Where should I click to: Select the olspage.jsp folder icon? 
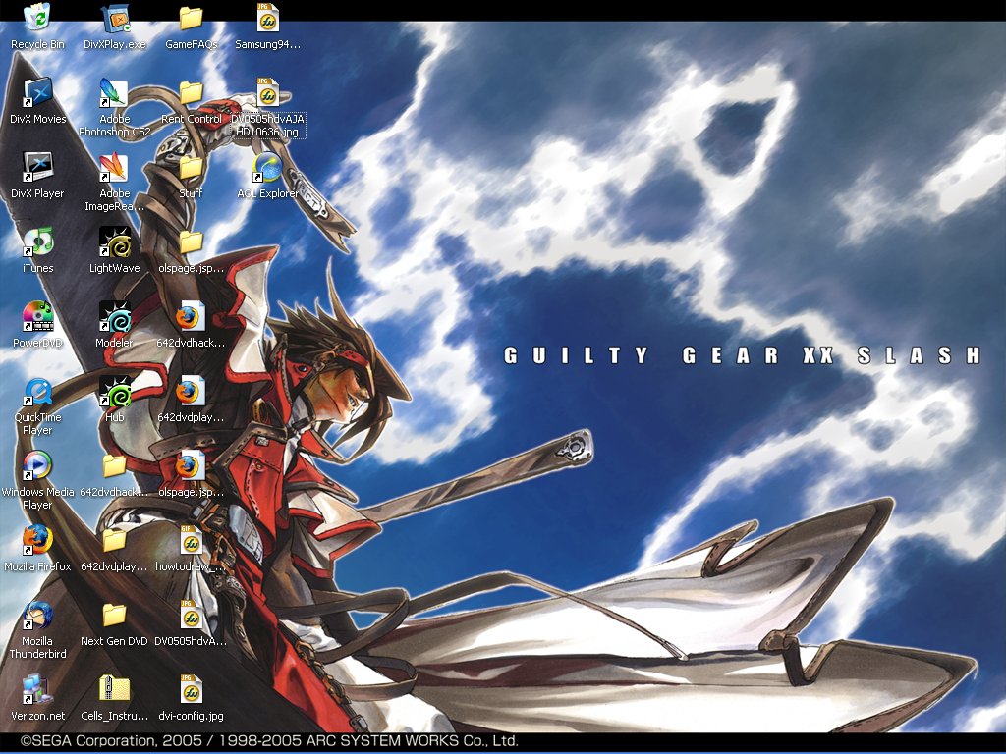pos(192,242)
